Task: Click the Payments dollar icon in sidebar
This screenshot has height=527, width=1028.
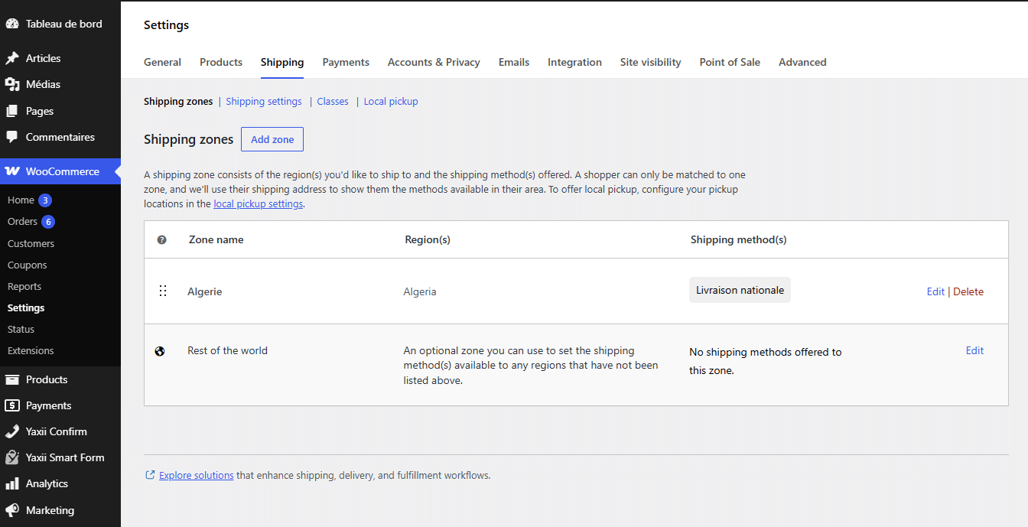Action: (11, 405)
